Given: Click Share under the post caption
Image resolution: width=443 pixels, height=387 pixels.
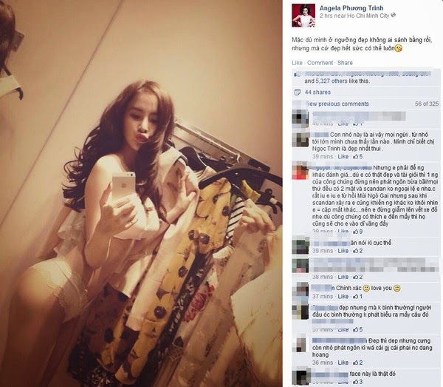Looking at the screenshot, I should tap(345, 63).
